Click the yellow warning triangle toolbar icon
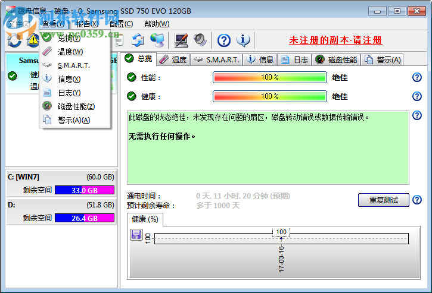The image size is (432, 293). click(x=33, y=40)
